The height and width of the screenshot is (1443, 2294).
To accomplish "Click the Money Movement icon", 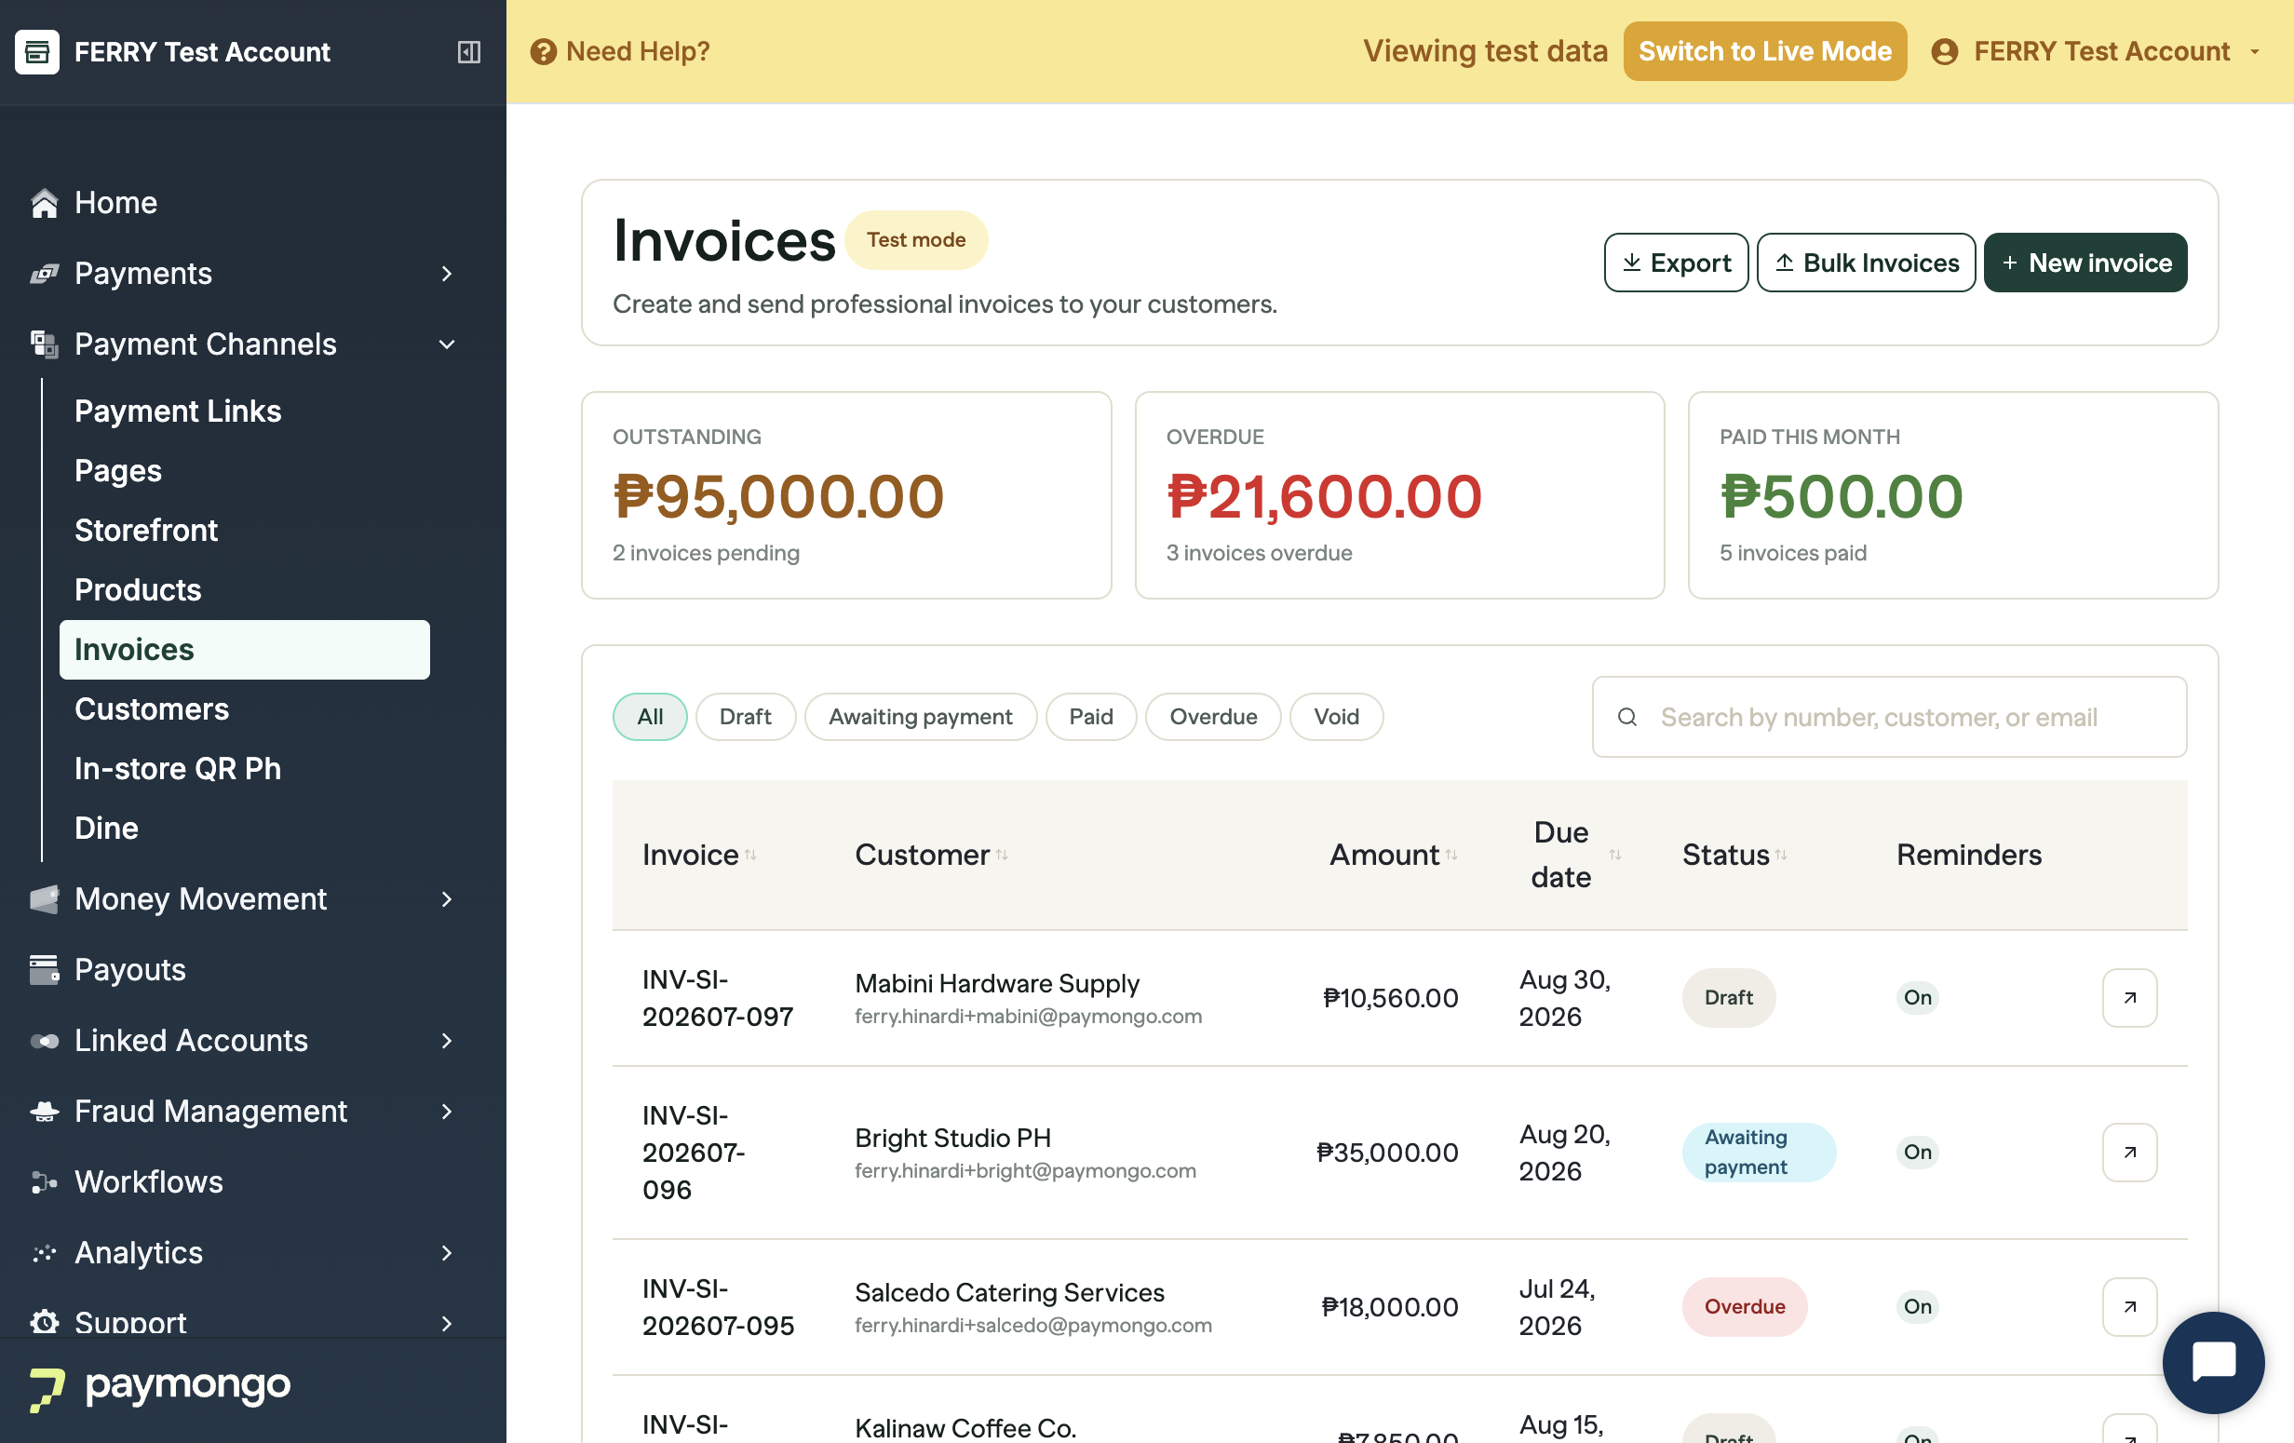I will 44,899.
